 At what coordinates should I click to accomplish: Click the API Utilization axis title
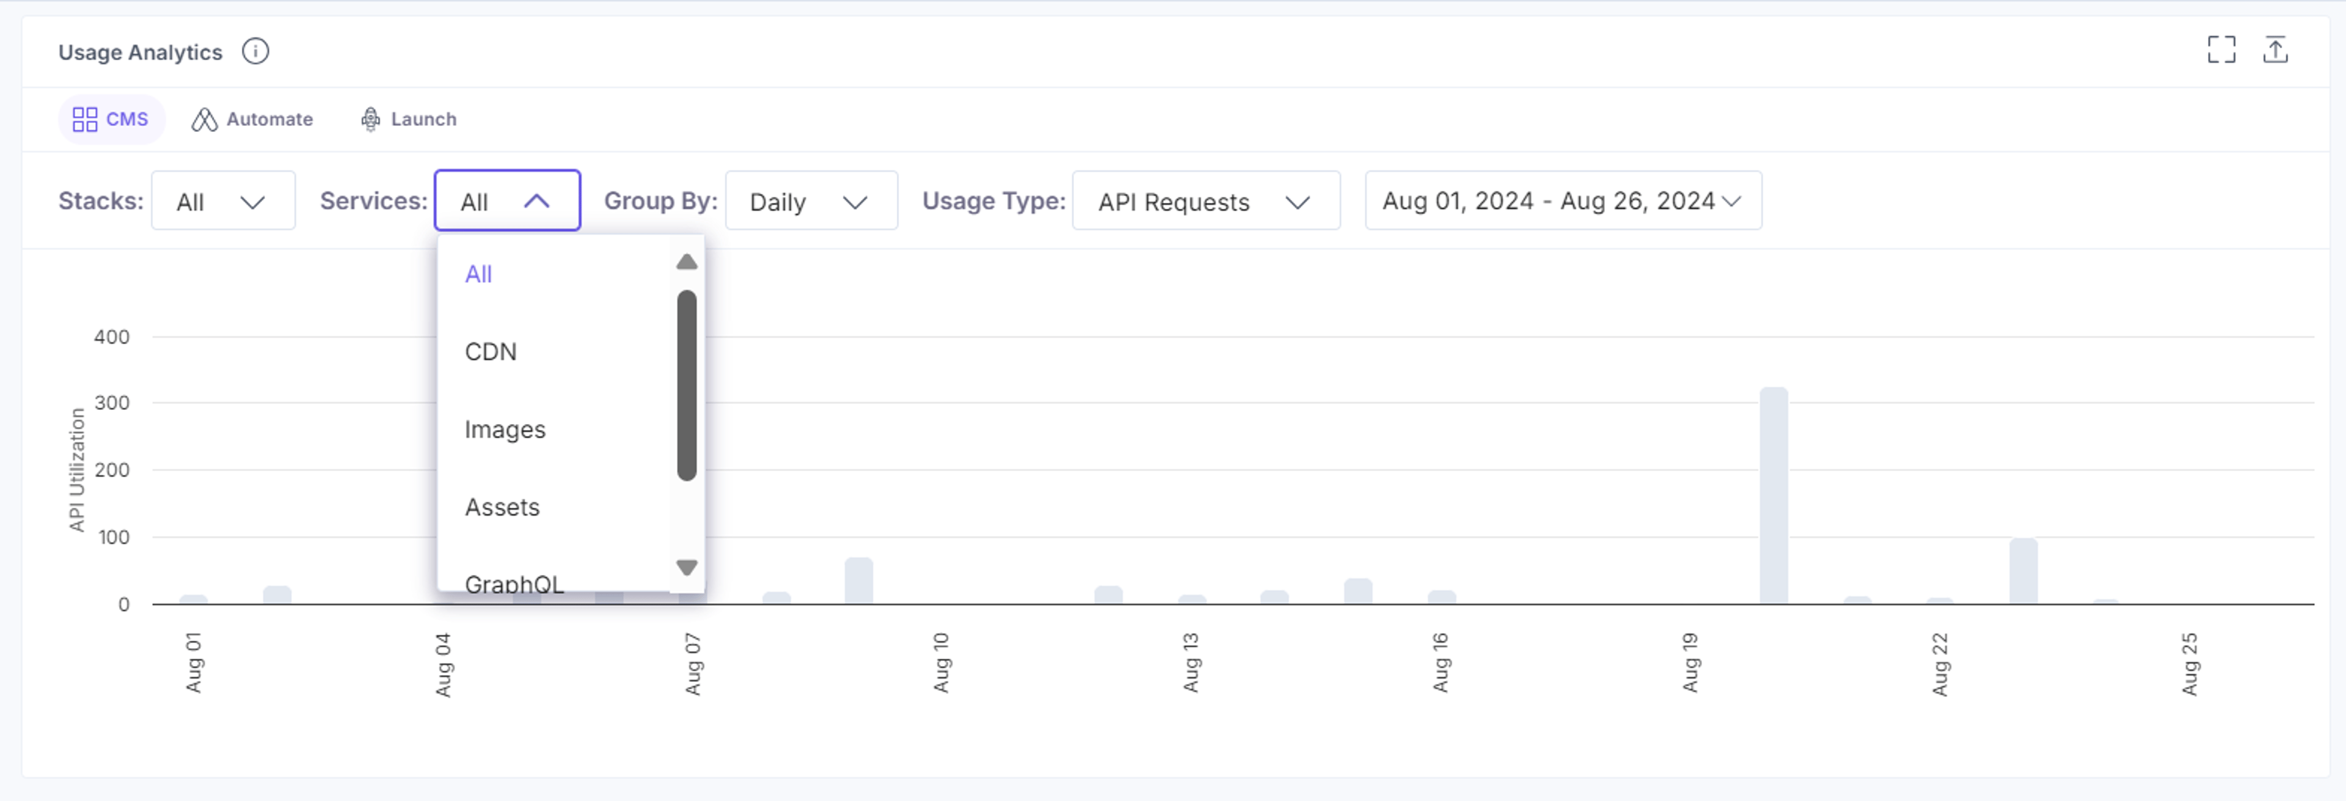click(x=76, y=470)
